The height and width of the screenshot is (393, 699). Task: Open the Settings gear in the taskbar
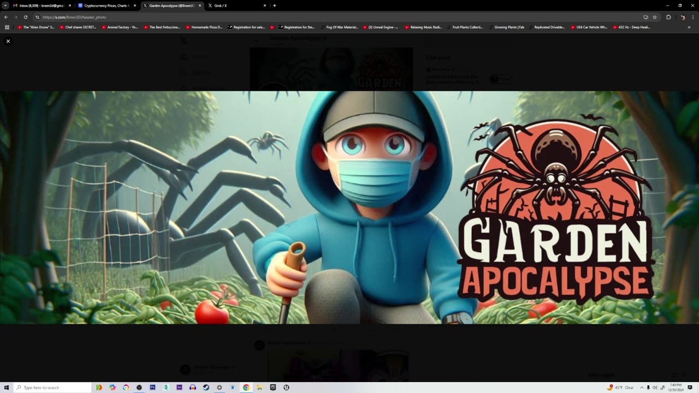pyautogui.click(x=220, y=388)
